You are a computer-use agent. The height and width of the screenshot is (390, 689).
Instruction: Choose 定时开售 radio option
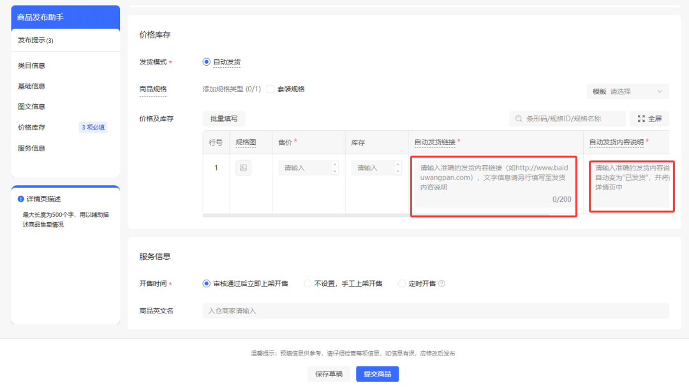(x=402, y=283)
